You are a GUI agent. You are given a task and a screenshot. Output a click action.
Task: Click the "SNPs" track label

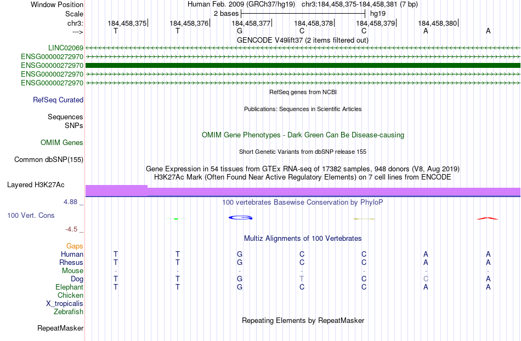coord(74,126)
